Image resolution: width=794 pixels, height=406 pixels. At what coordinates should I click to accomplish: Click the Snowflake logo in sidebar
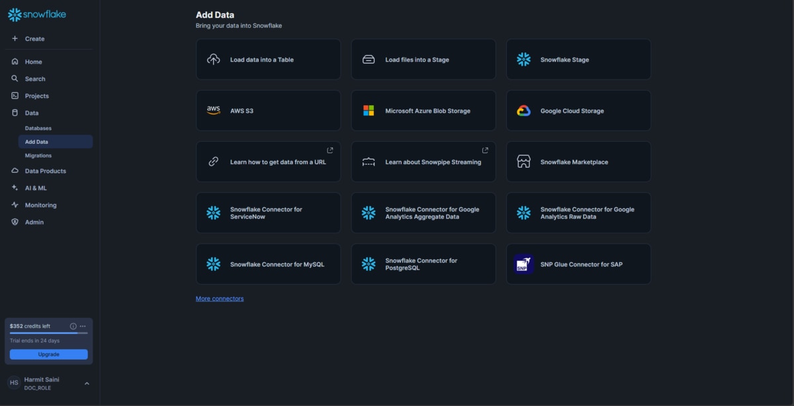[x=37, y=15]
